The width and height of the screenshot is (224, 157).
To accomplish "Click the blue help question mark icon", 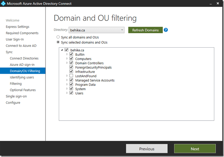I will click(x=166, y=30).
